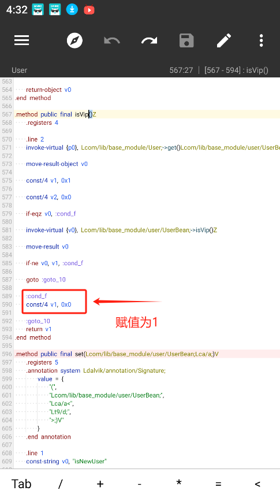Screen dimensions: 280x498
Task: Place cursor on .end method at line 594
Action: pyautogui.click(x=33, y=337)
